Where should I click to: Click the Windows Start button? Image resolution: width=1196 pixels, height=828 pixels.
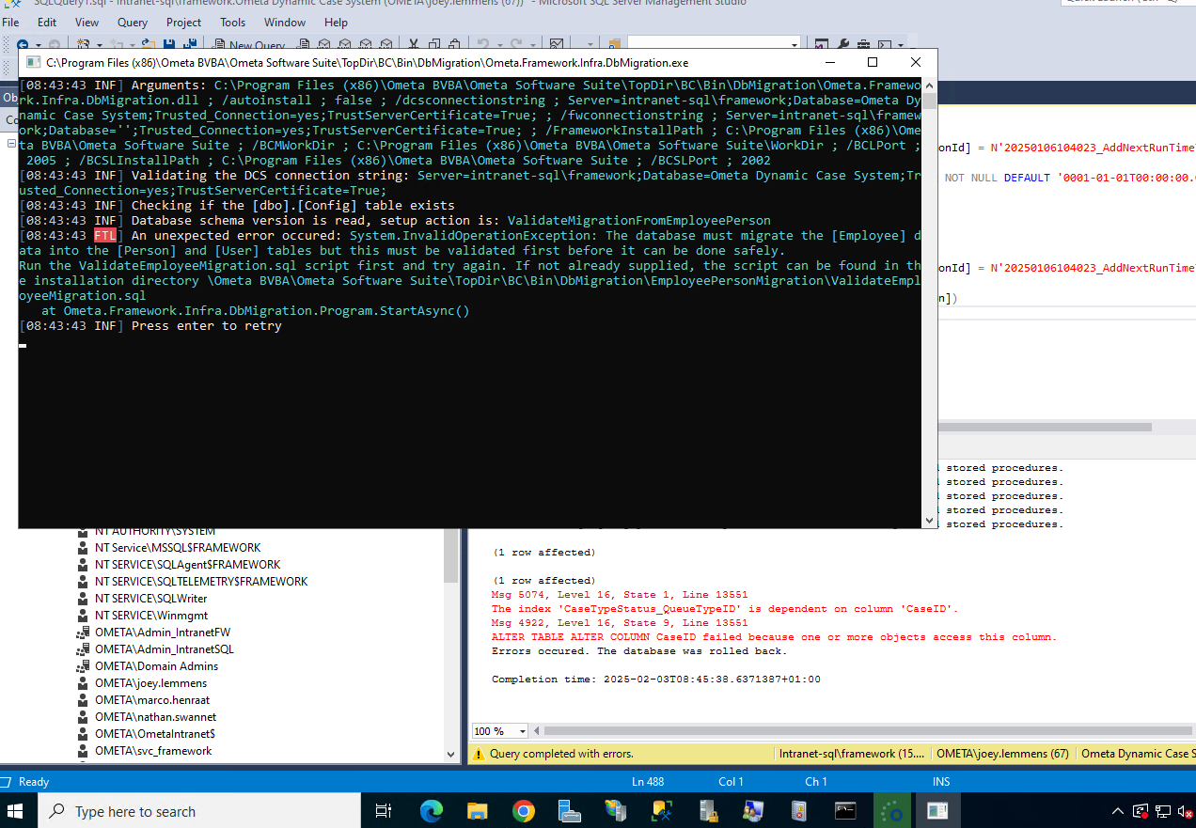click(19, 810)
